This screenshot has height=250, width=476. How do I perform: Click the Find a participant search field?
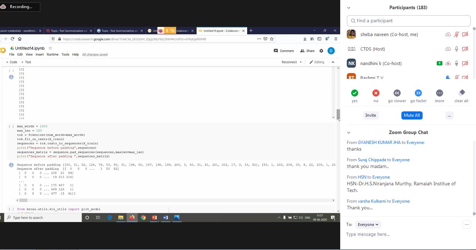(x=408, y=21)
